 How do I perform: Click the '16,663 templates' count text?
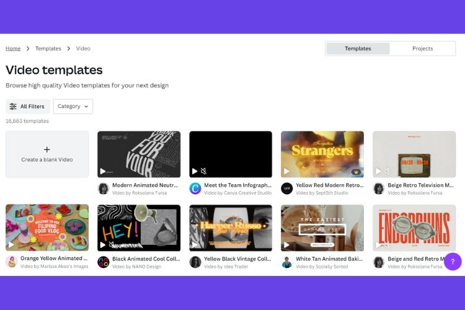pos(27,121)
